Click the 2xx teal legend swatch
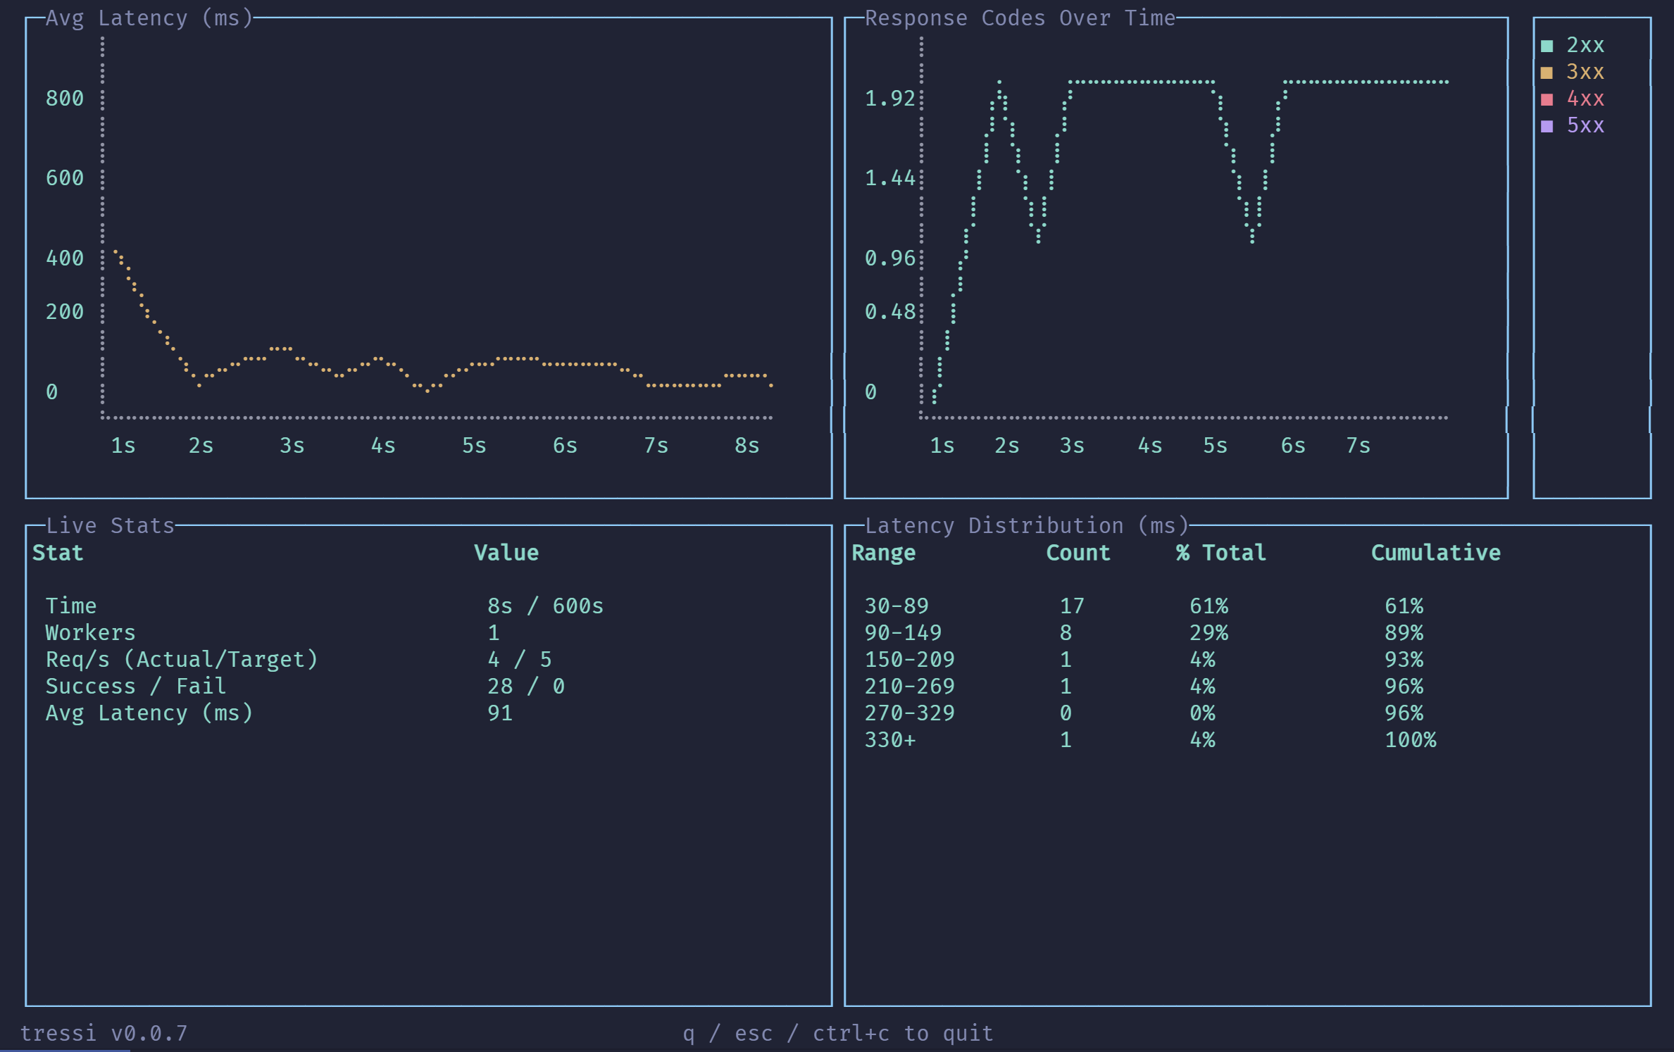This screenshot has height=1052, width=1674. click(1547, 46)
